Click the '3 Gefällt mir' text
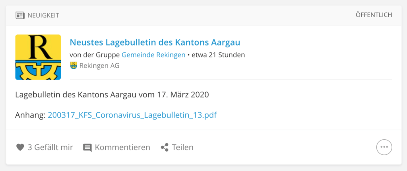407x171 pixels. point(50,147)
